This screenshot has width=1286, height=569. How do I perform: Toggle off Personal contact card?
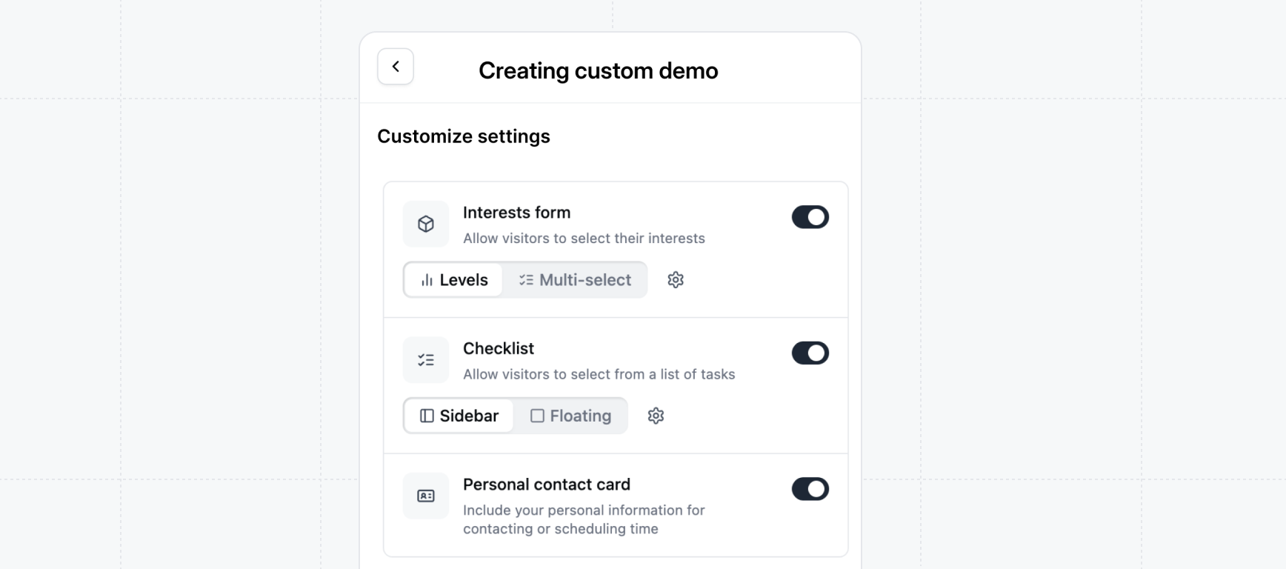810,489
